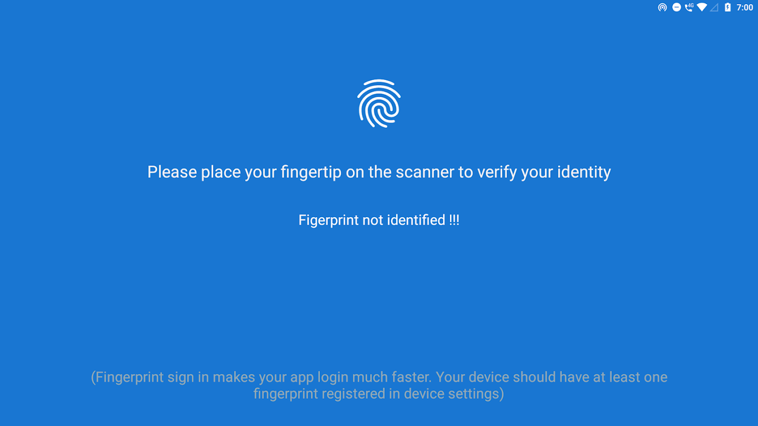Click the 7:00 clock in status bar
758x426 pixels.
point(745,7)
